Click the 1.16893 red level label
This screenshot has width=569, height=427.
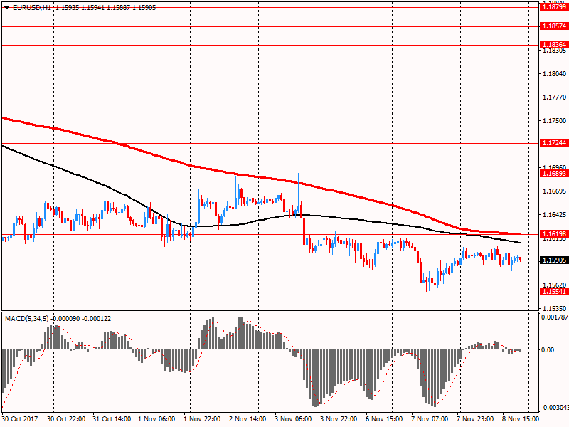click(x=554, y=174)
